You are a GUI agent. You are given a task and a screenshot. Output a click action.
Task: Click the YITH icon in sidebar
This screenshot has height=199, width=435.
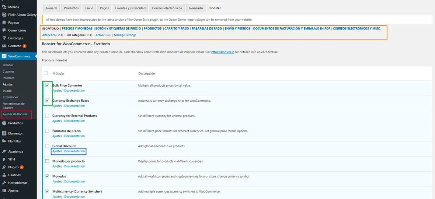point(4,159)
